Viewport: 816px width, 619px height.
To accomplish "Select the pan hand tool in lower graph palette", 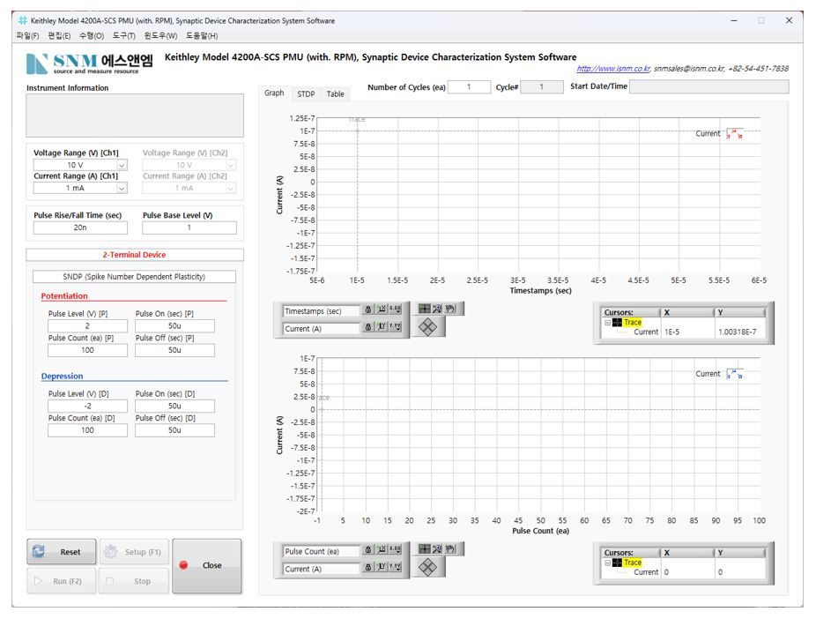I will point(449,550).
